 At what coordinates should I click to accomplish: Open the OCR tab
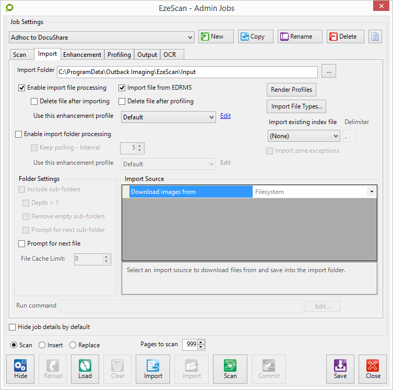click(x=170, y=55)
